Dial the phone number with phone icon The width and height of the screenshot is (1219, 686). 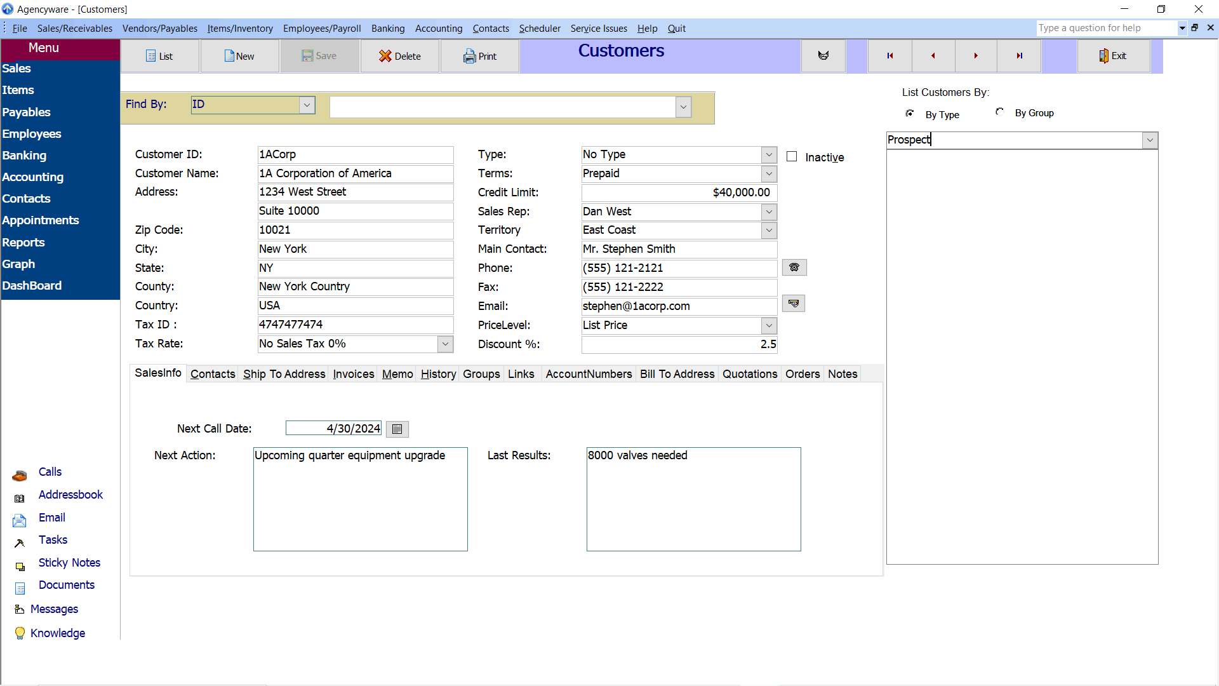click(x=794, y=267)
